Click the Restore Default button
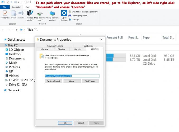179x132 pixels. [x=54, y=81]
